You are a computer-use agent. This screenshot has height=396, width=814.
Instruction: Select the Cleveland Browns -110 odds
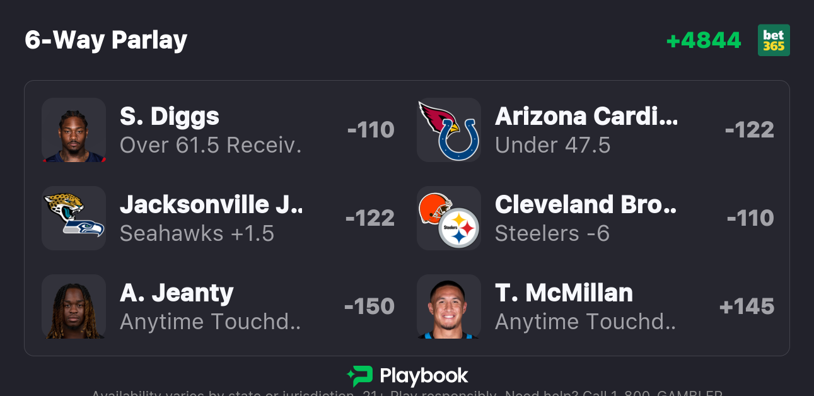[x=750, y=218]
